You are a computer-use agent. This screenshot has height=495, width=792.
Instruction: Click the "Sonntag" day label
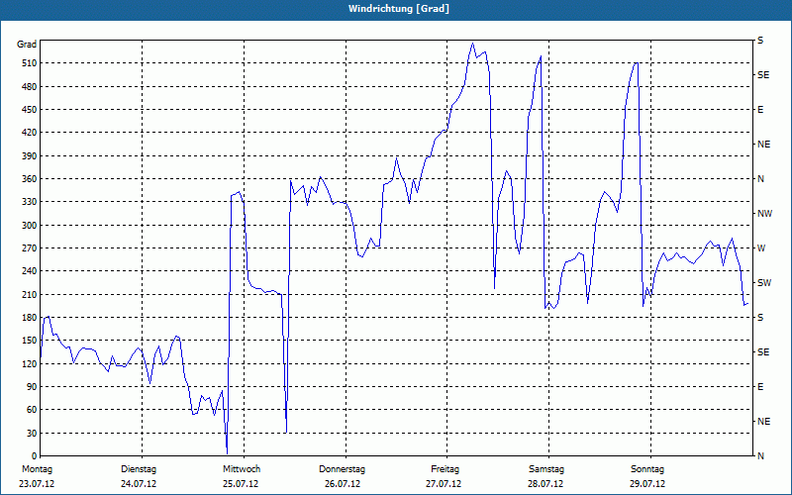[647, 469]
